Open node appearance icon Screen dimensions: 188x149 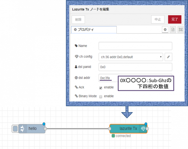pos(181,30)
